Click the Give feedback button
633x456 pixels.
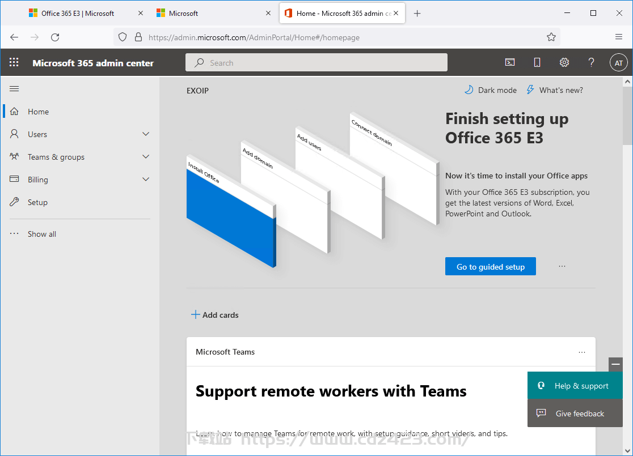tap(575, 414)
